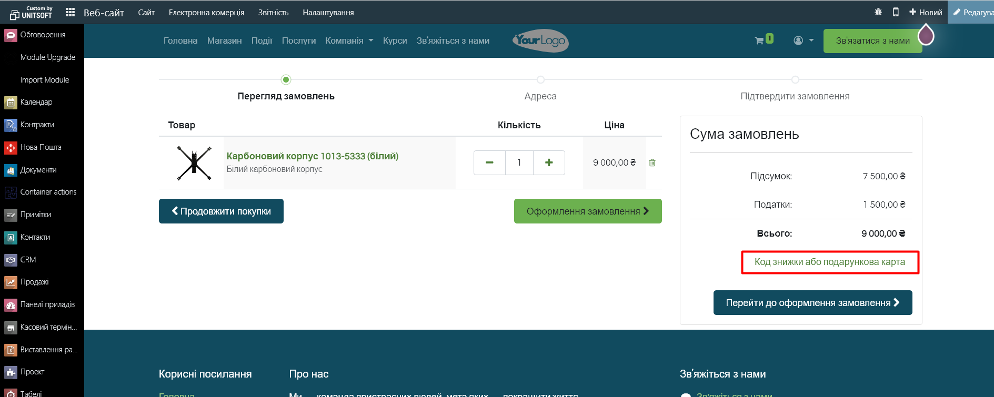Viewport: 994px width, 397px height.
Task: Open the user account dropdown
Action: (x=803, y=40)
